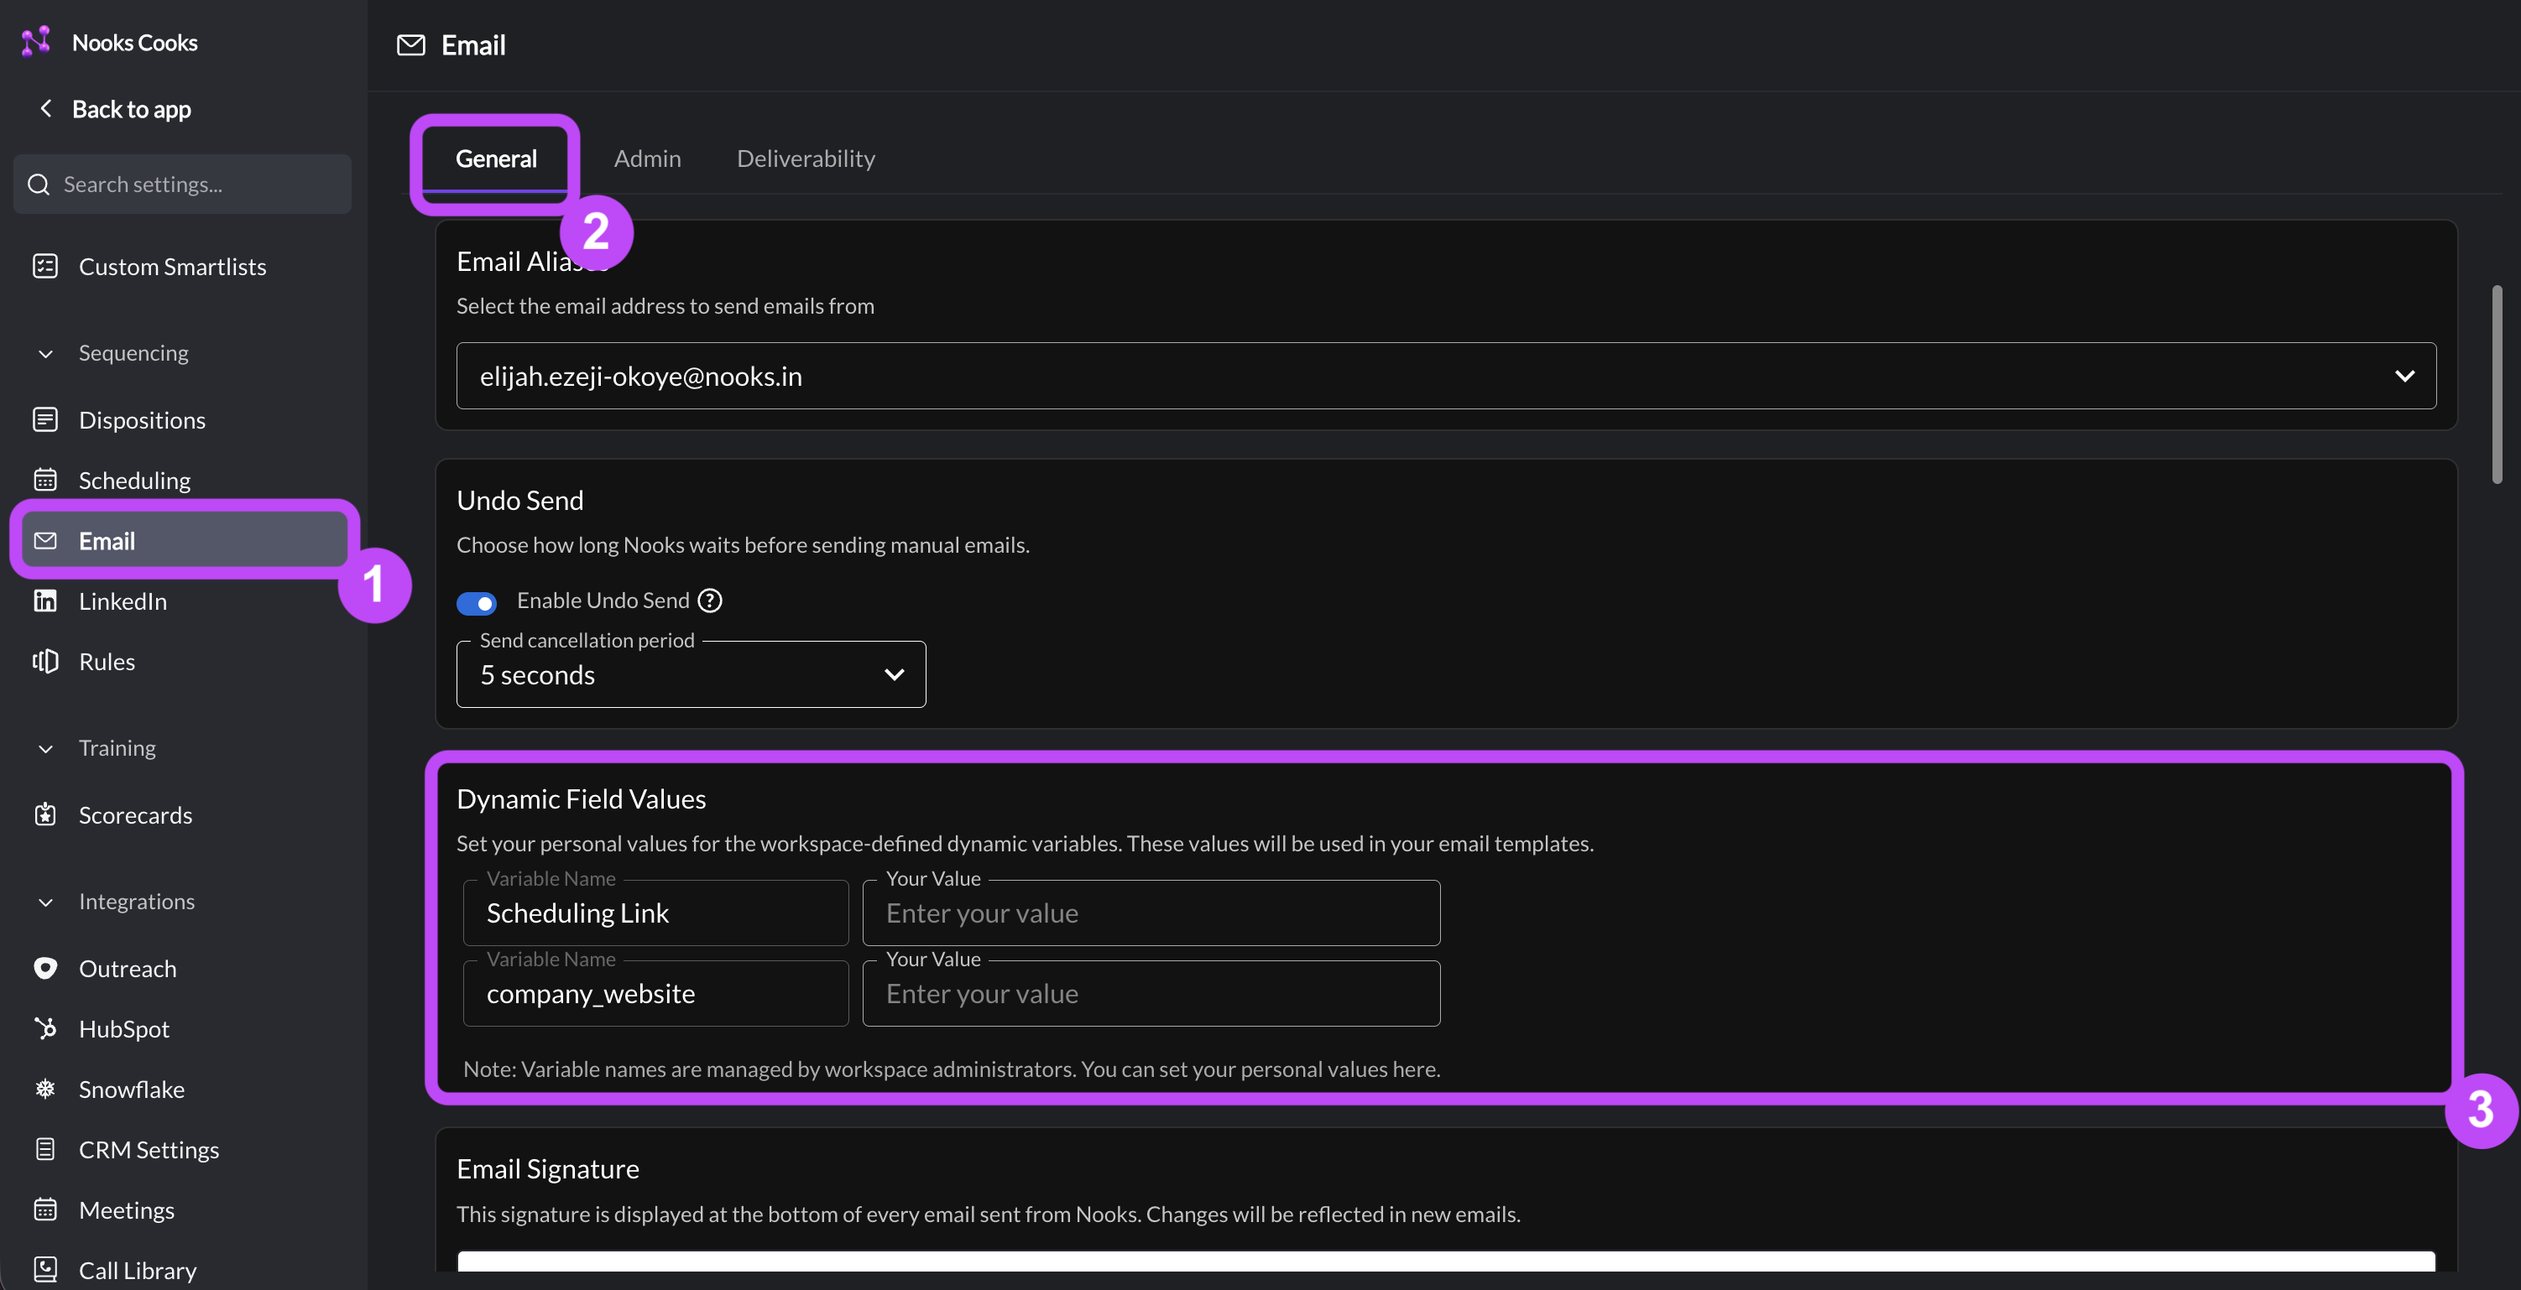Open Custom Smartlists from the sidebar icon
This screenshot has width=2521, height=1290.
45,266
